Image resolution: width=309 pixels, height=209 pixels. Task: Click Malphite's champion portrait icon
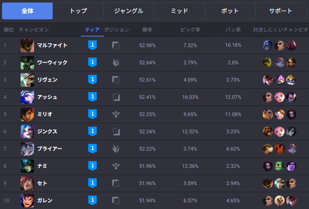(27, 45)
